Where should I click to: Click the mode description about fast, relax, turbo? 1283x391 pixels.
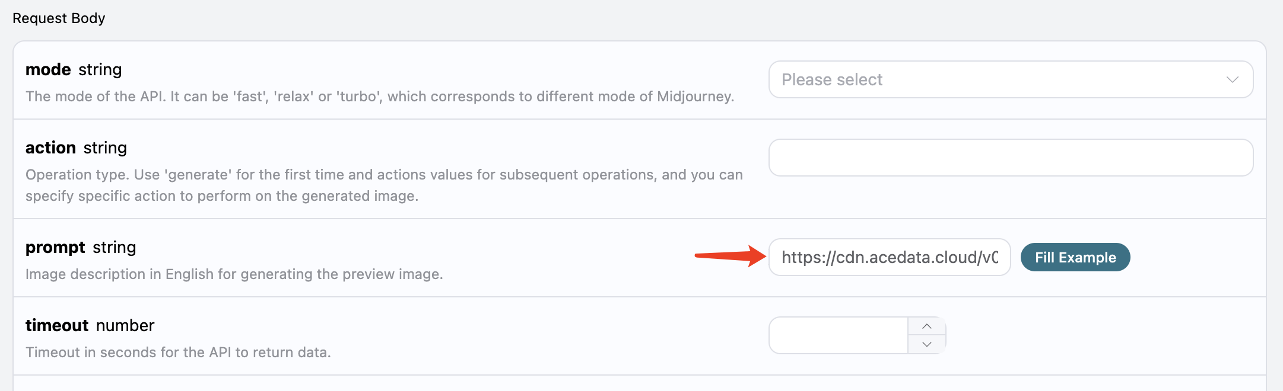point(380,97)
